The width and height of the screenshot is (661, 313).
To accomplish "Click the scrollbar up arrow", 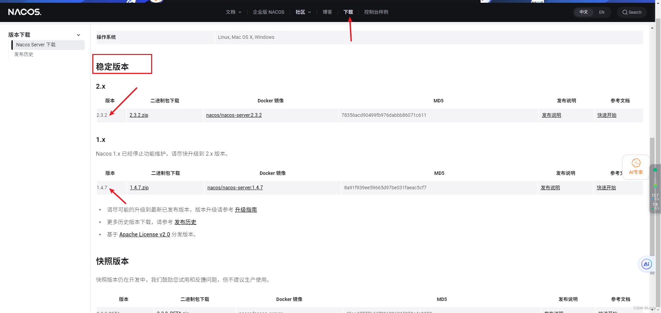I will [652, 28].
